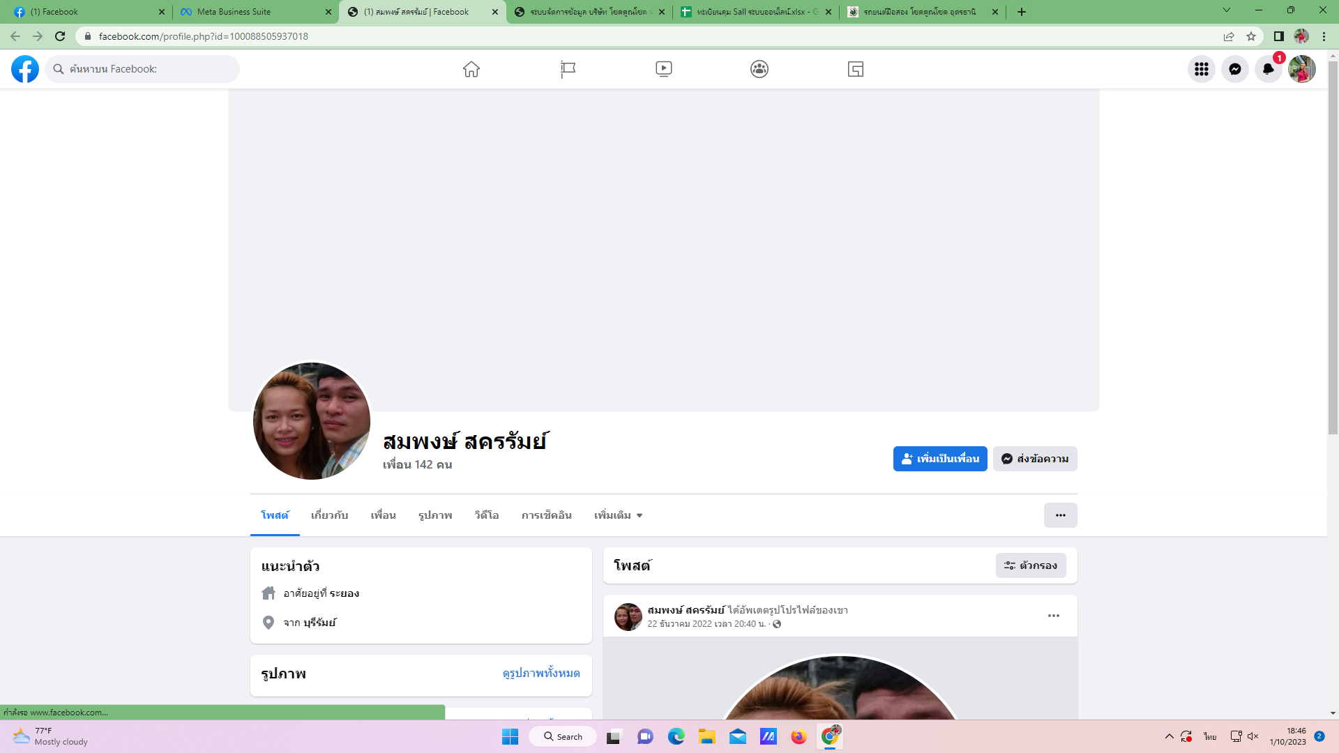Click the taskbar Search box

563,736
